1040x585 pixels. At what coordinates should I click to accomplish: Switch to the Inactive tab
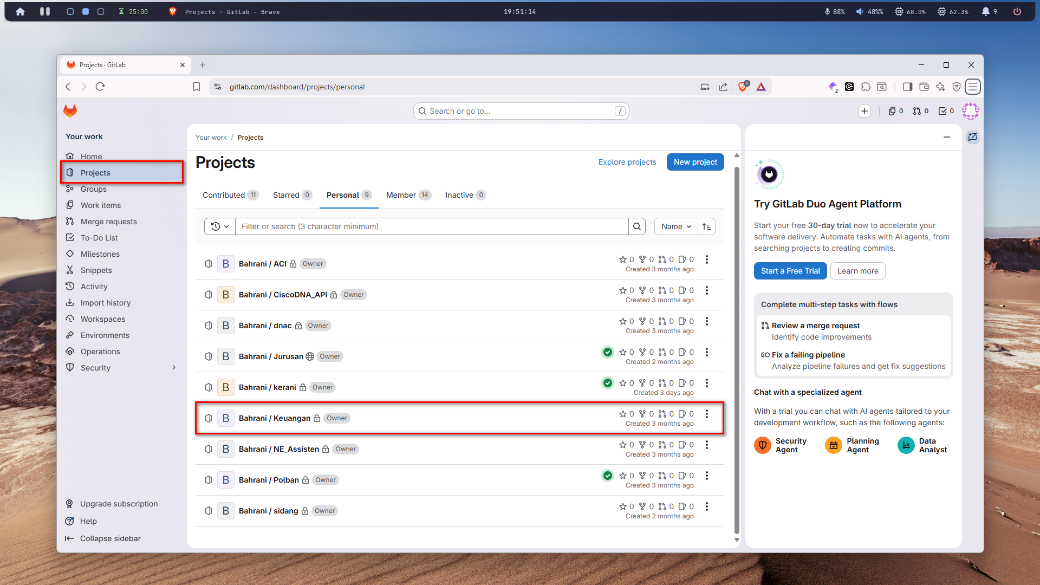pos(465,195)
